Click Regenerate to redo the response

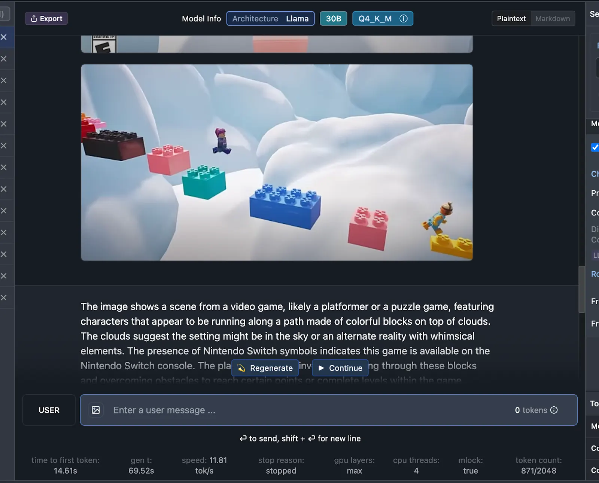265,368
